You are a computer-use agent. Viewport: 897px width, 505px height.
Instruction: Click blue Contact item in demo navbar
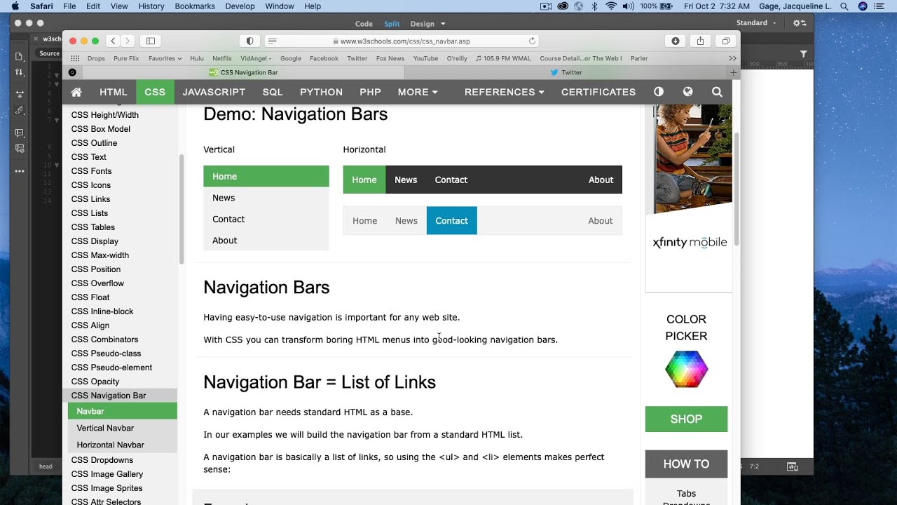click(451, 220)
